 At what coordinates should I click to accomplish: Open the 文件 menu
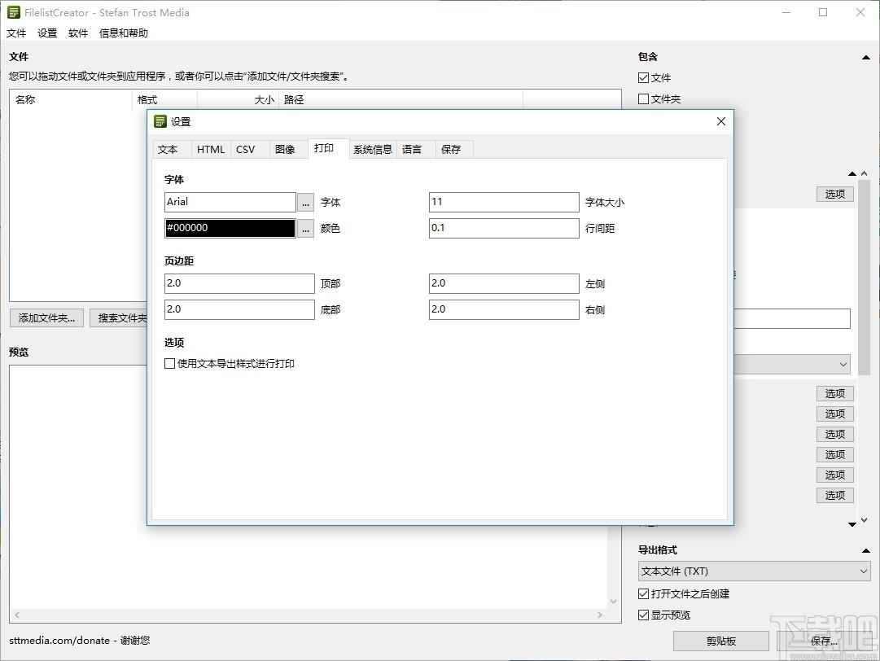pos(16,33)
